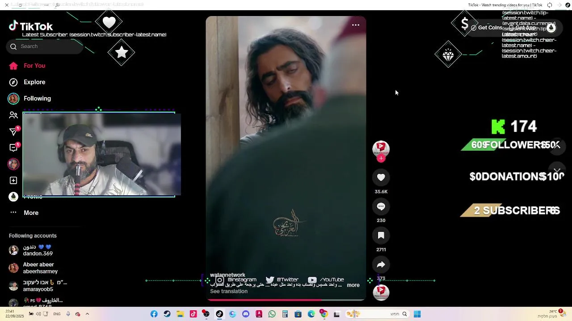Open the Windows Start button
The width and height of the screenshot is (572, 321).
pos(417,314)
